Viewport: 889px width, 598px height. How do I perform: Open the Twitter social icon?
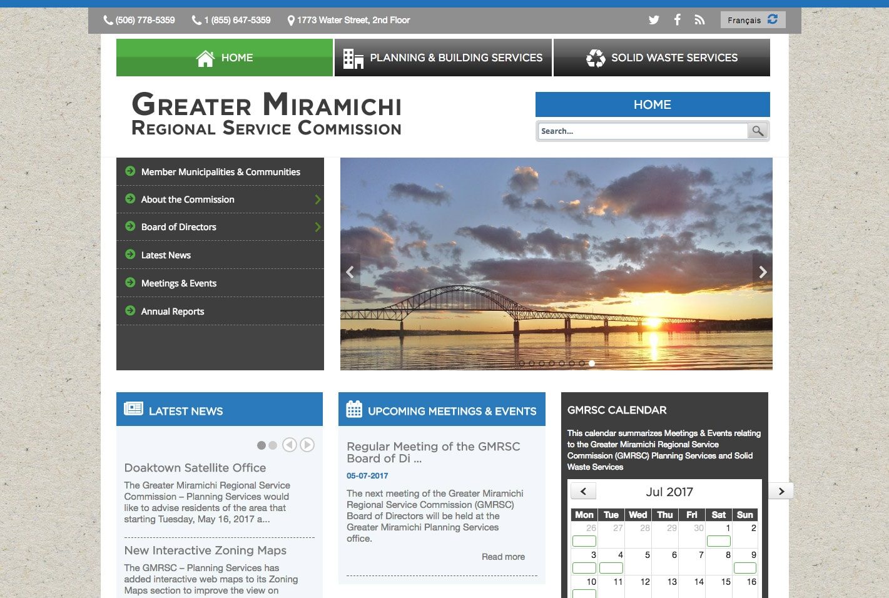[x=654, y=20]
